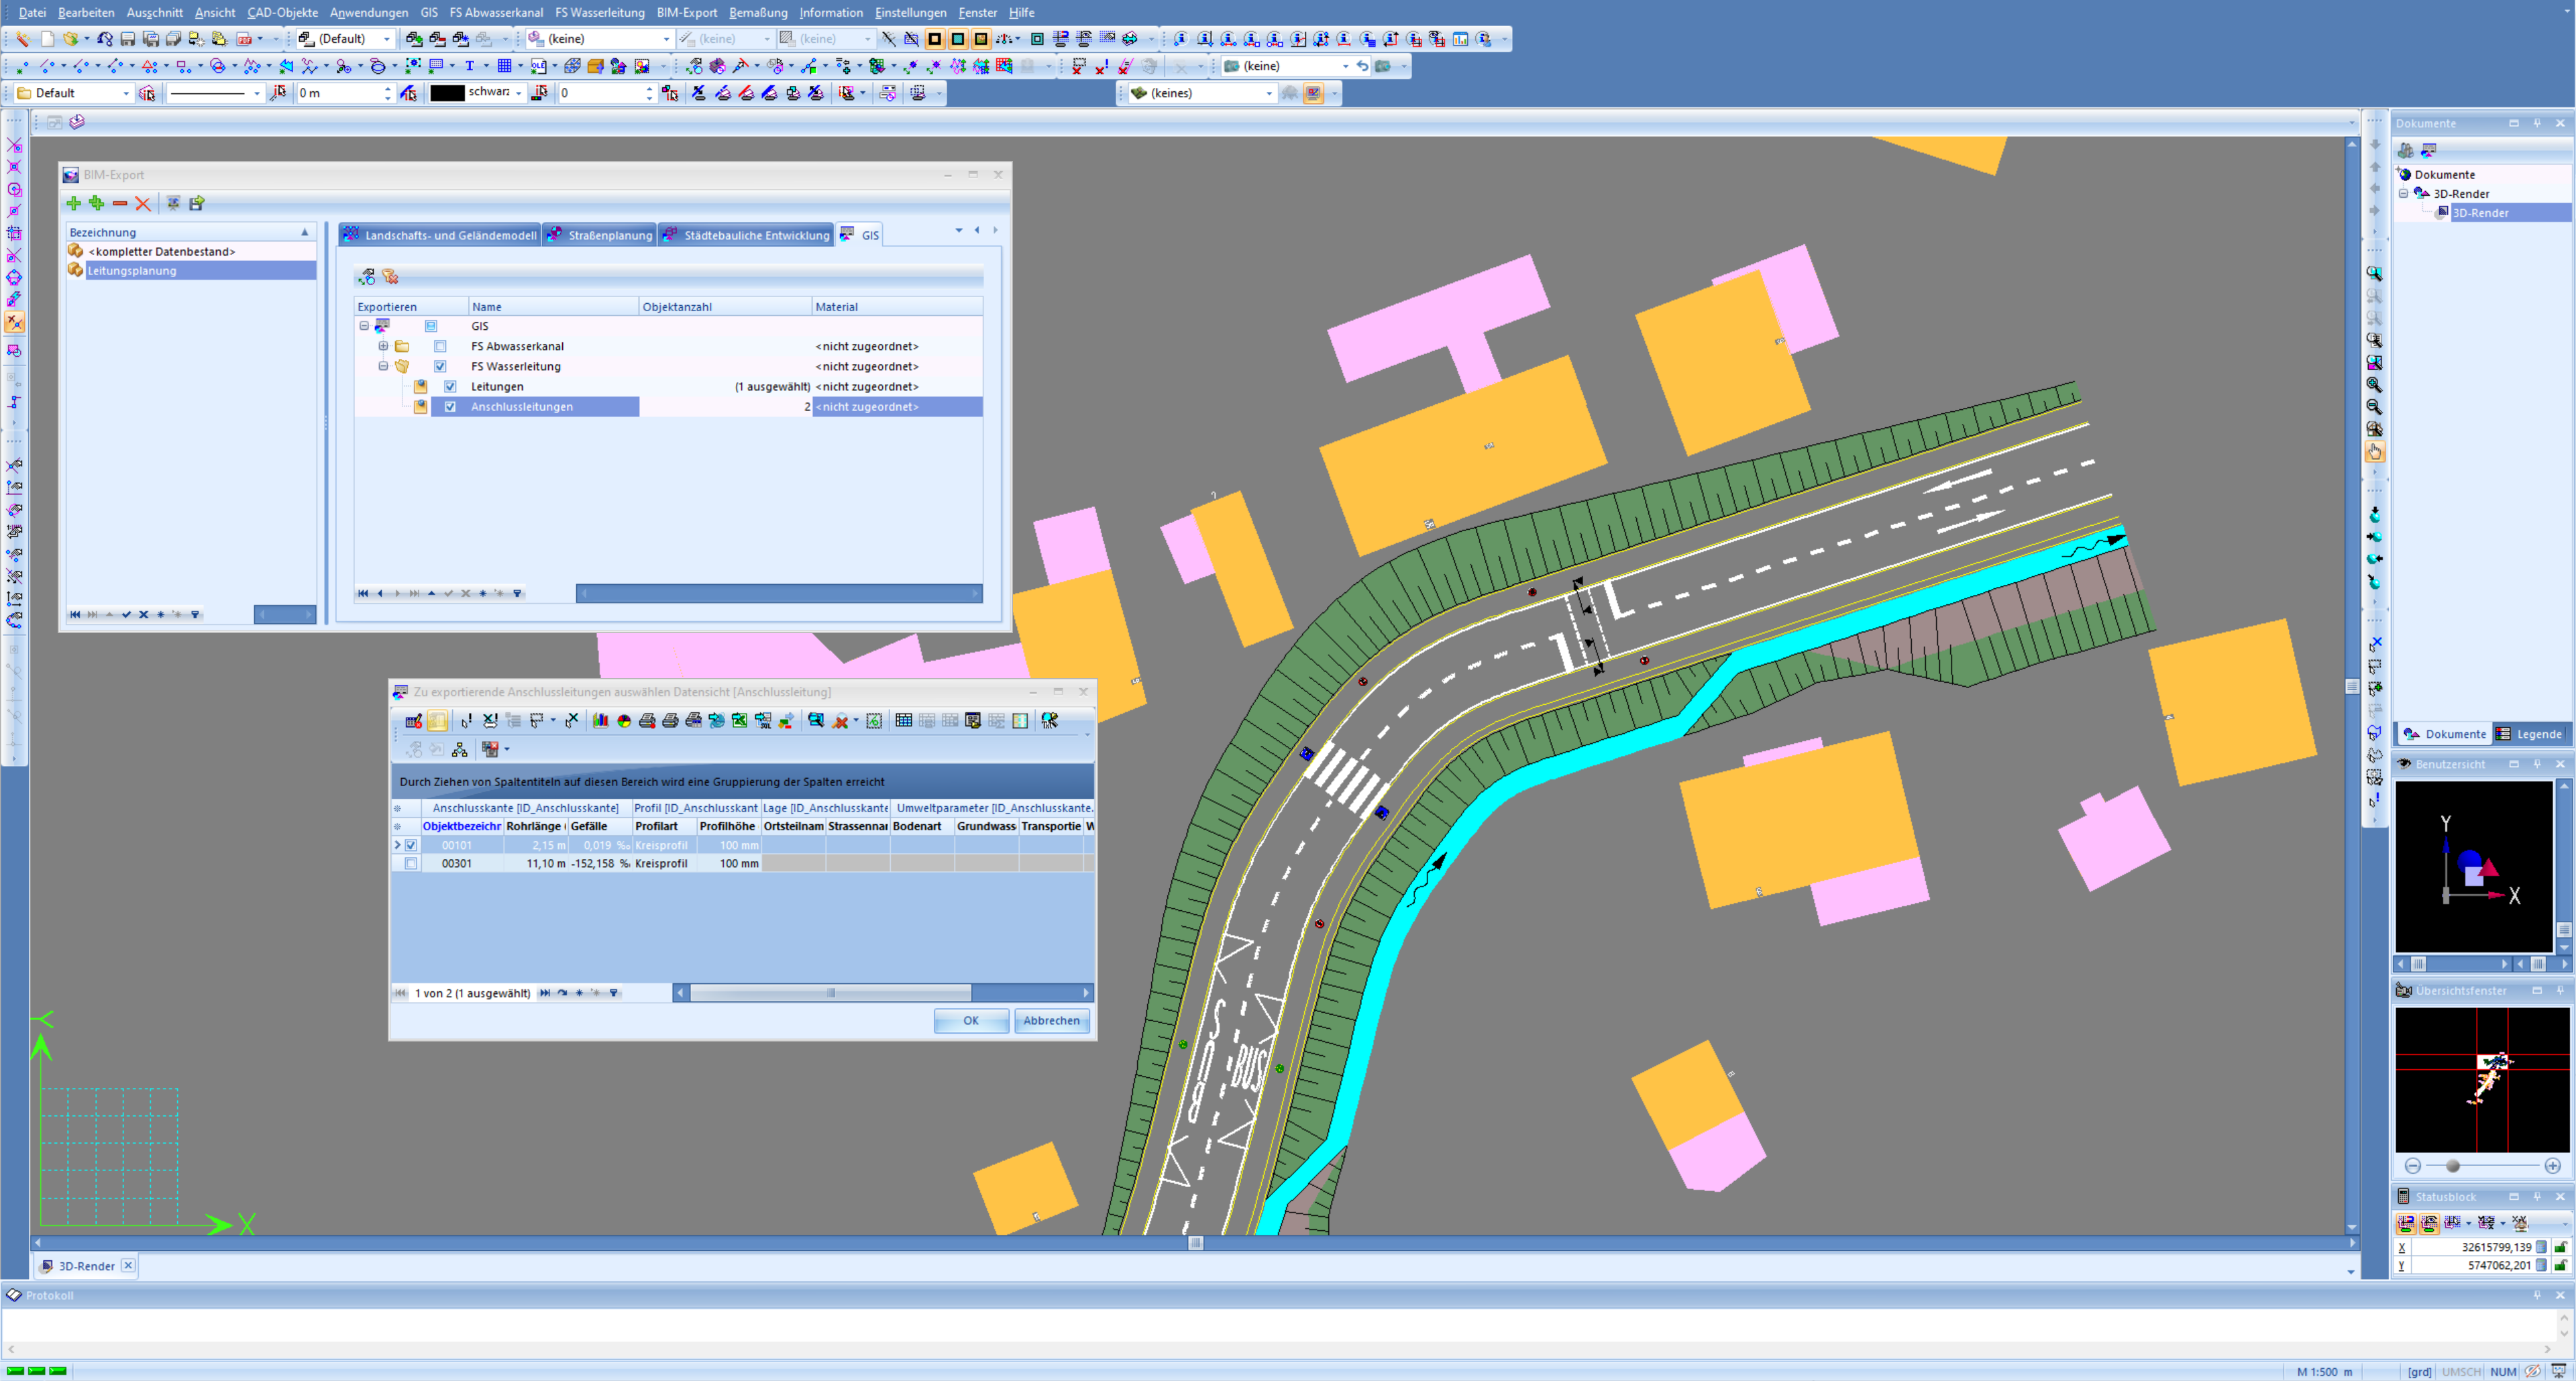Check the row 00301 checkbox
The width and height of the screenshot is (2576, 1381).
[x=411, y=863]
